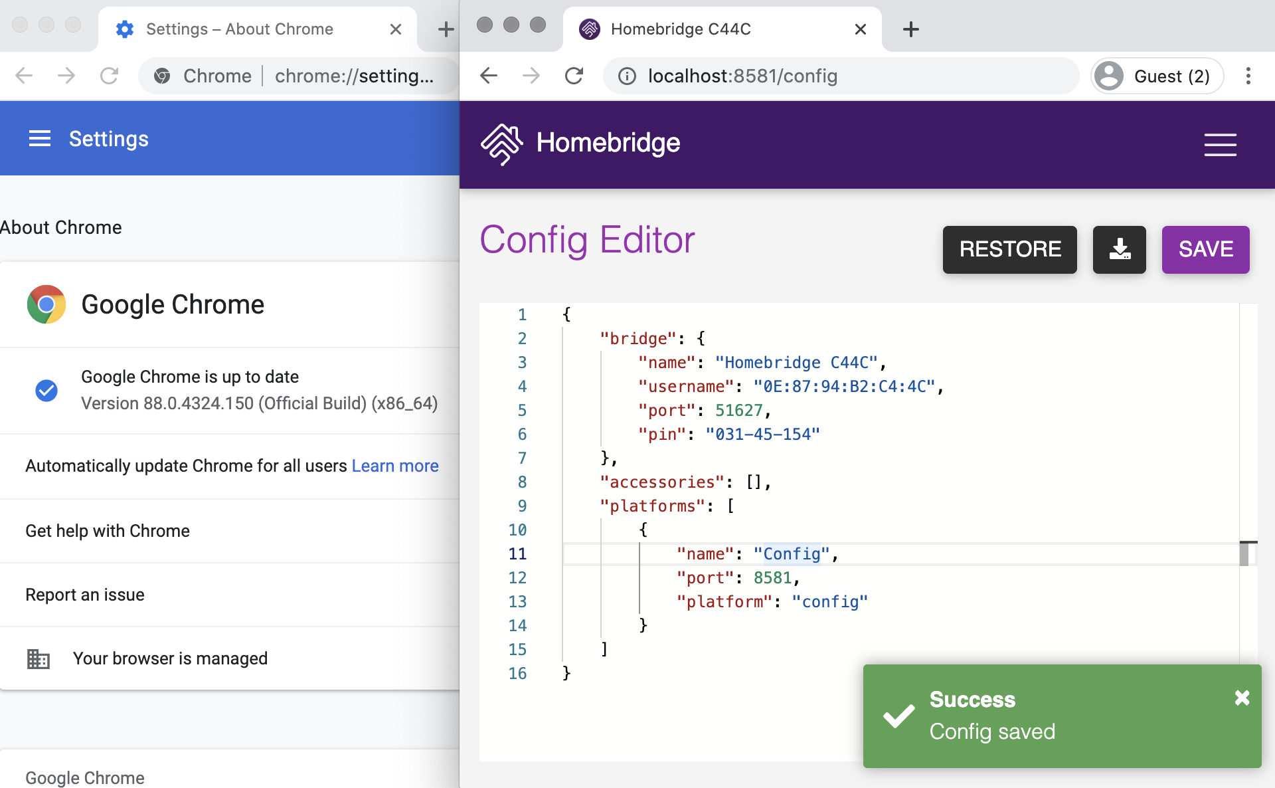Image resolution: width=1275 pixels, height=788 pixels.
Task: Follow the Learn more link
Action: pos(395,466)
